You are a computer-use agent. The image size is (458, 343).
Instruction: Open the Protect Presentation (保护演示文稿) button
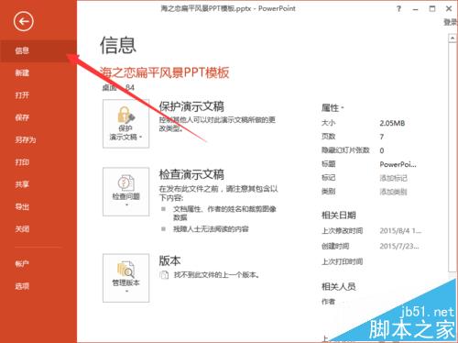point(126,124)
